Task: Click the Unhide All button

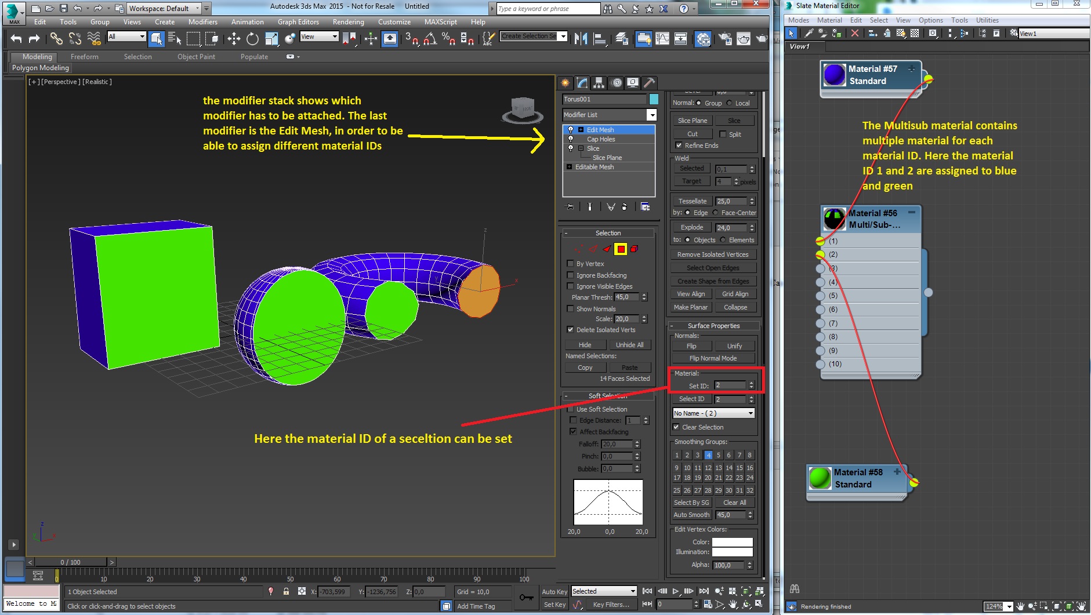Action: (x=630, y=345)
